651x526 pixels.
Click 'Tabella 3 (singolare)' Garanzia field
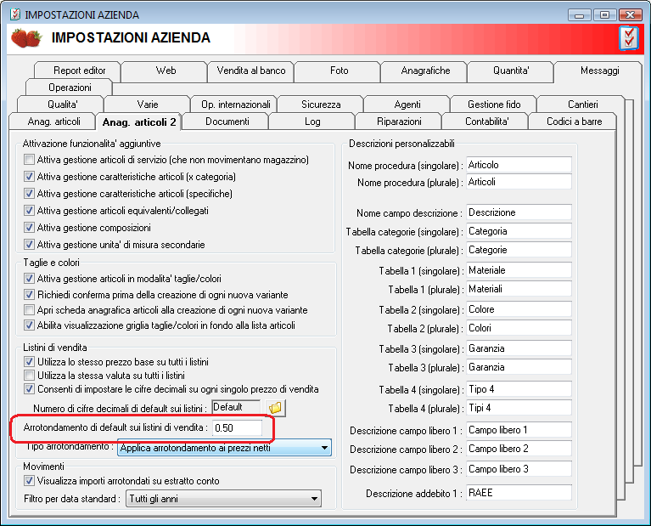[x=519, y=348]
